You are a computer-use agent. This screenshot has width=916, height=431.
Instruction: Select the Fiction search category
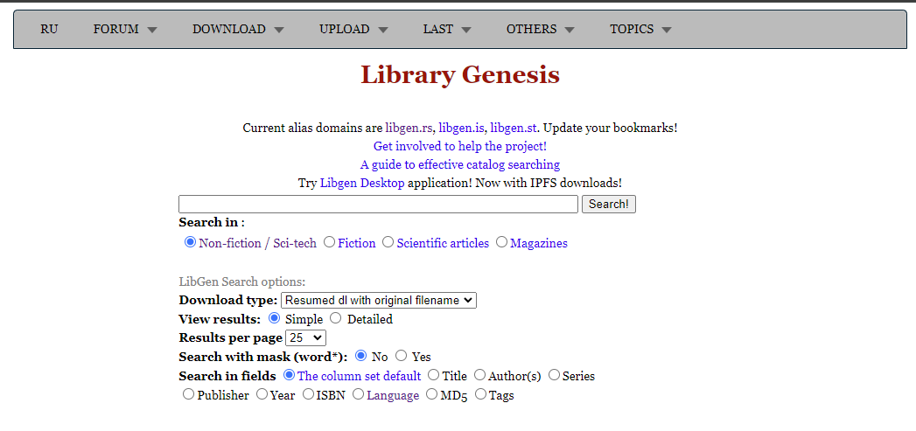point(330,242)
